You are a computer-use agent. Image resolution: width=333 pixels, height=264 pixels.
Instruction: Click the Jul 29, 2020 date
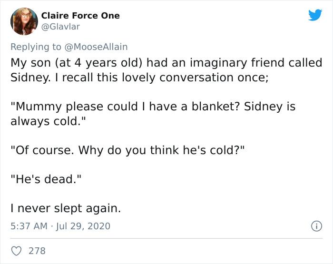coord(82,226)
